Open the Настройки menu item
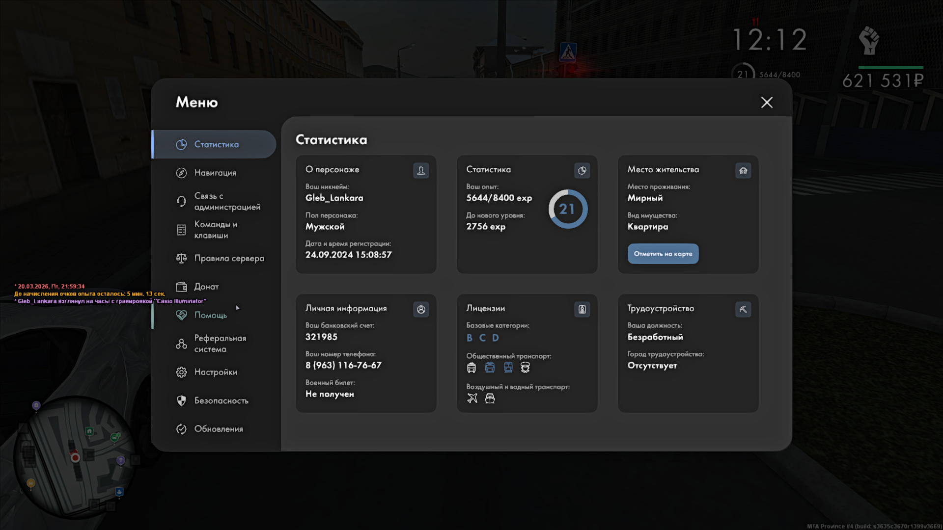 (x=216, y=372)
